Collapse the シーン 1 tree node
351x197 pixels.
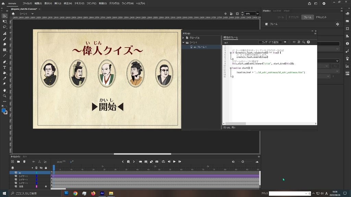[x=183, y=42]
